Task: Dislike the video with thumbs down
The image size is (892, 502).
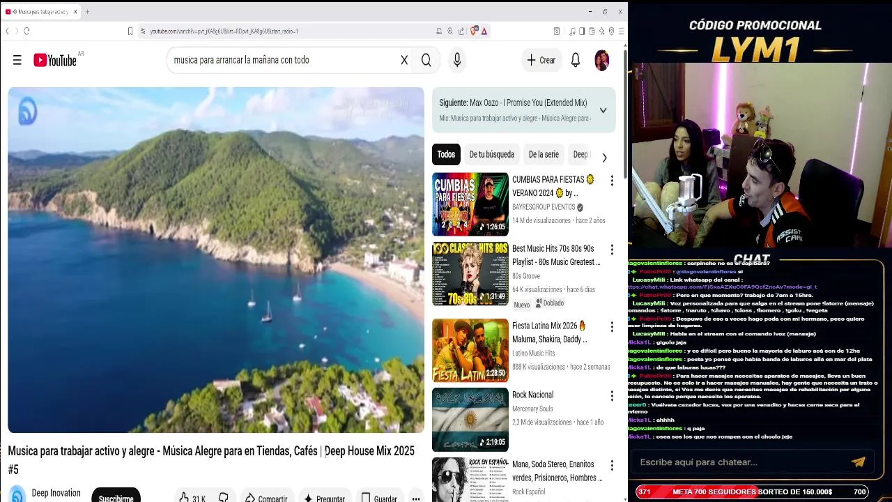Action: pyautogui.click(x=224, y=498)
